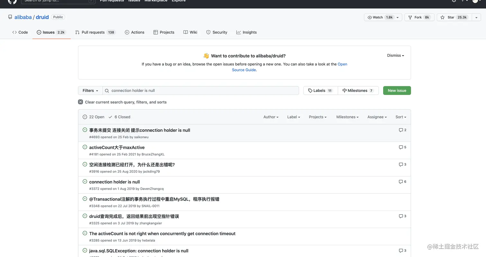Open the plus create-new menu
Screen dimensions: 486x257
coord(464,1)
